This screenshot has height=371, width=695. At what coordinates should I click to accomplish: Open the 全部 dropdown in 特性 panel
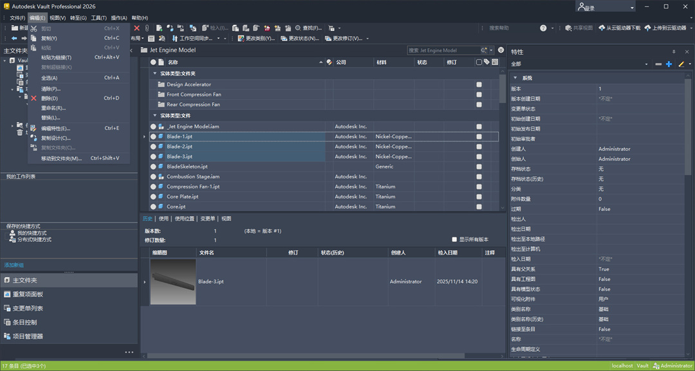tap(646, 64)
